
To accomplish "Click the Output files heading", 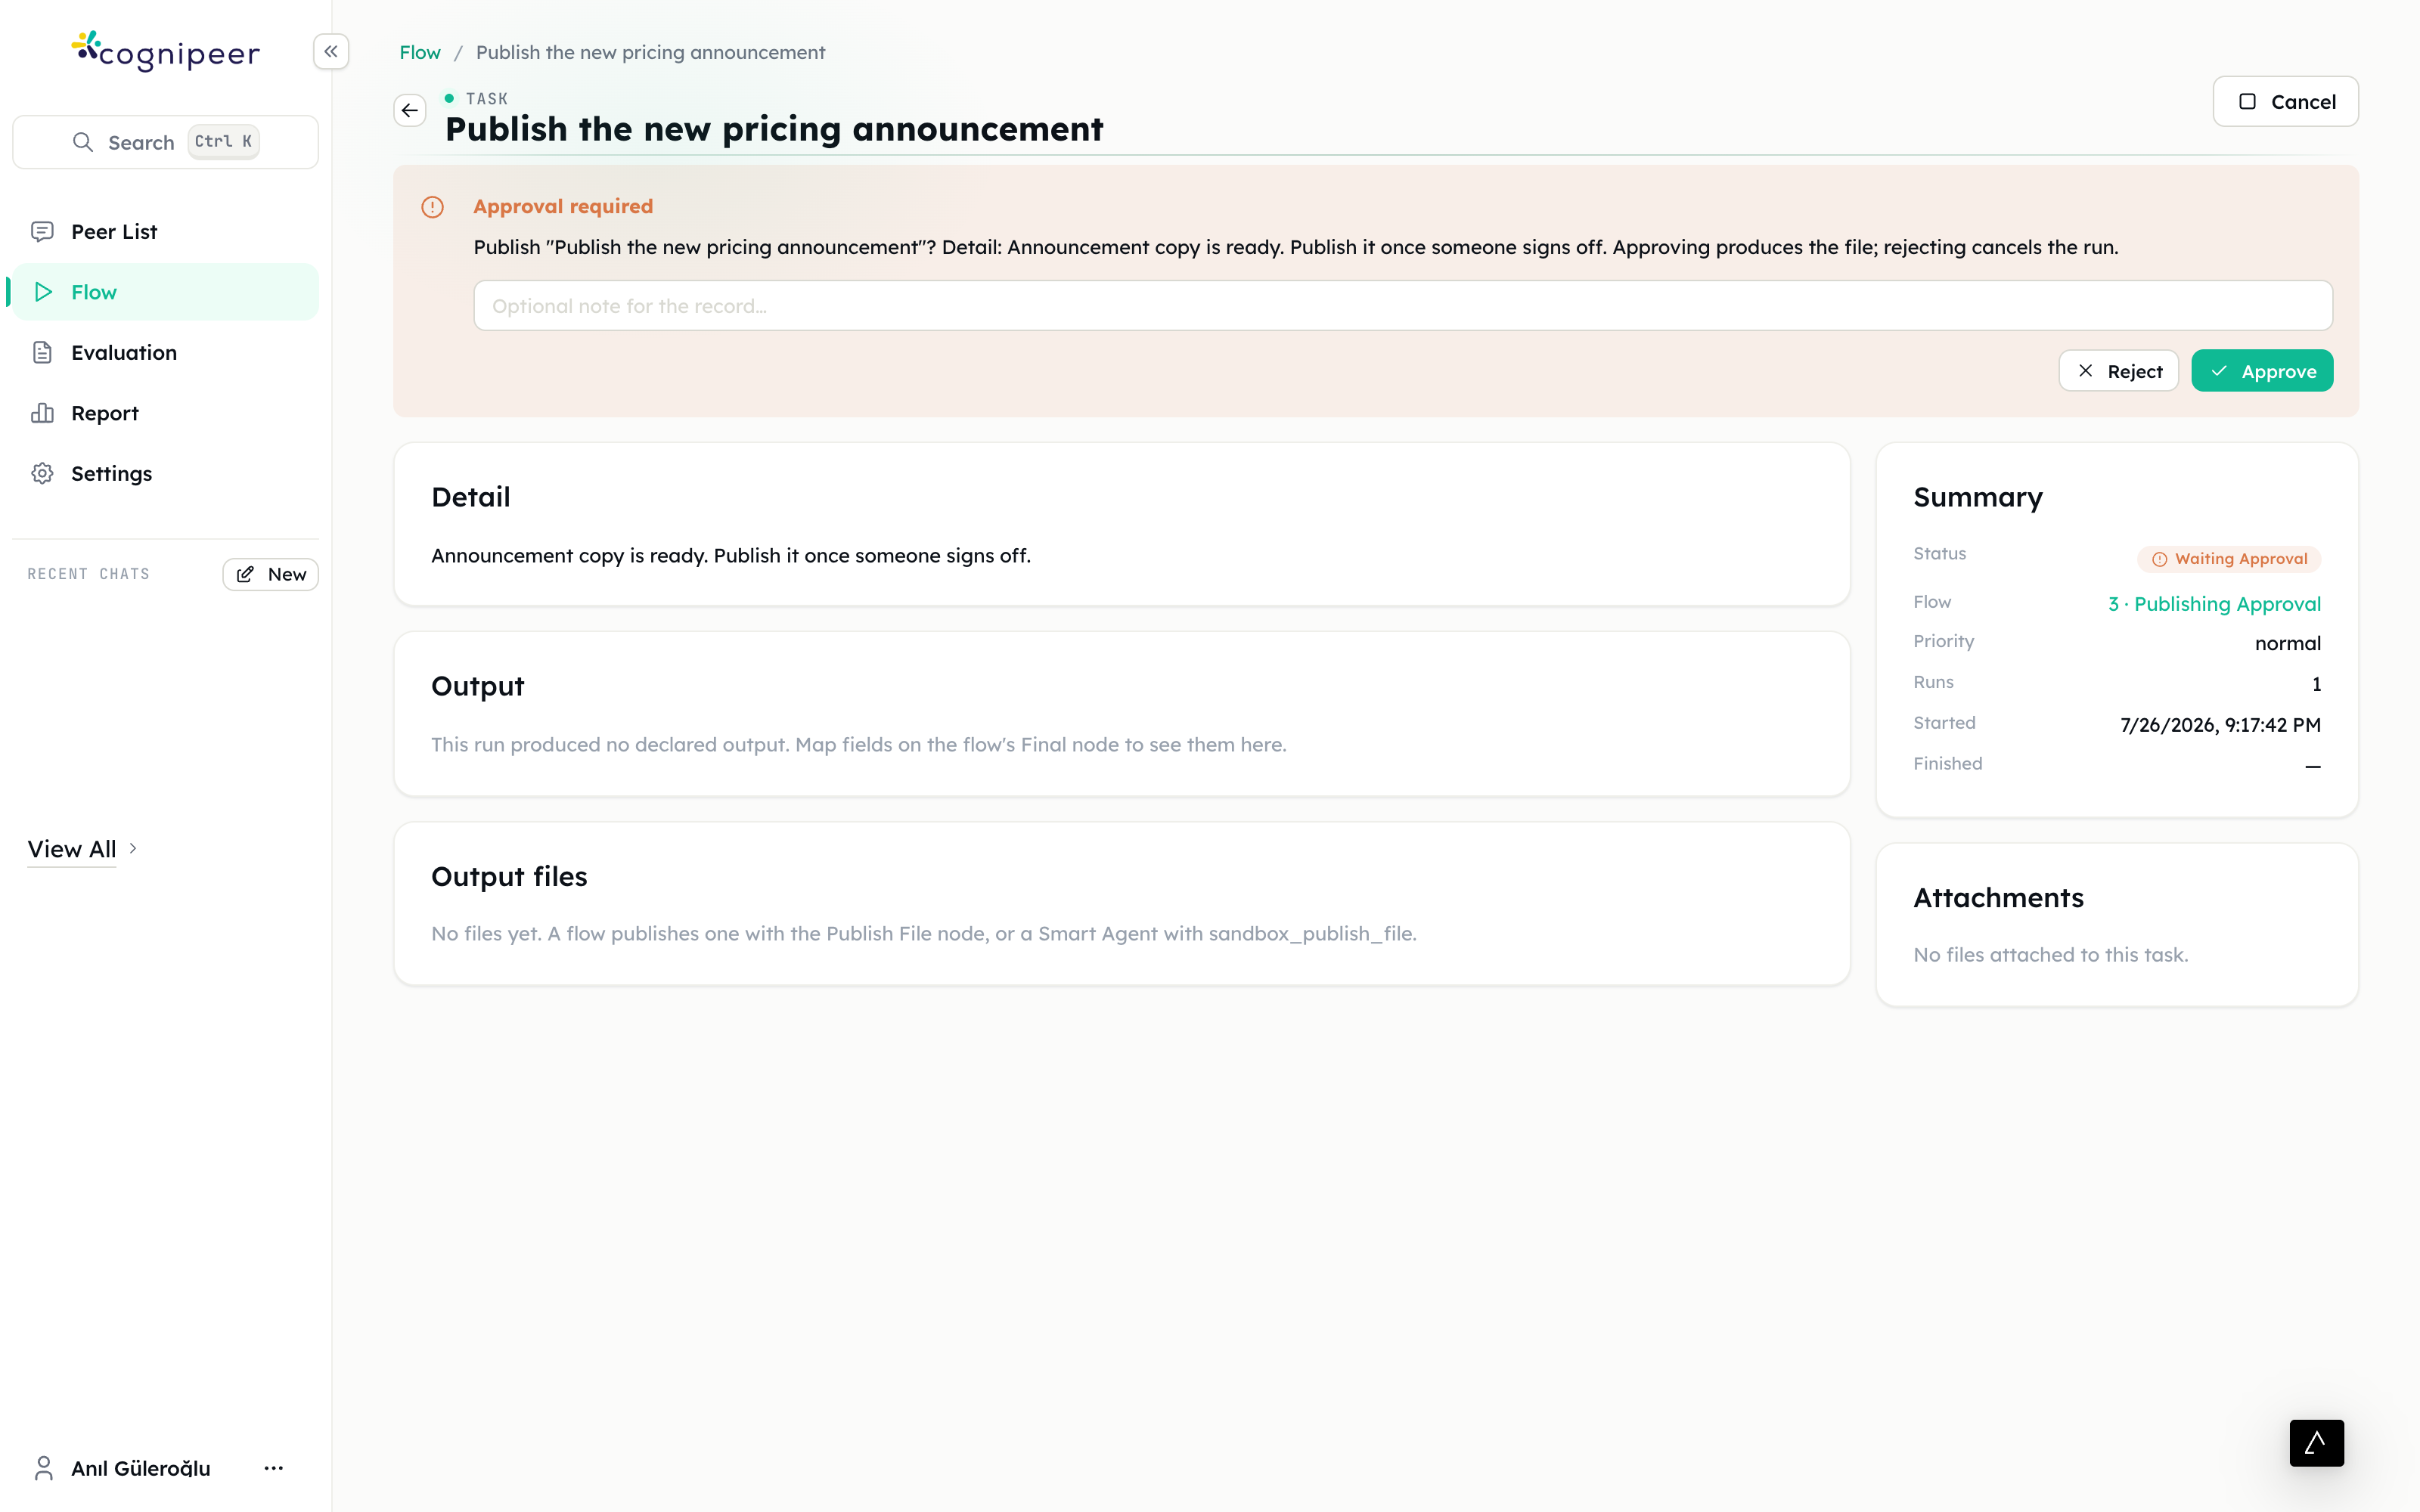I will tap(509, 876).
